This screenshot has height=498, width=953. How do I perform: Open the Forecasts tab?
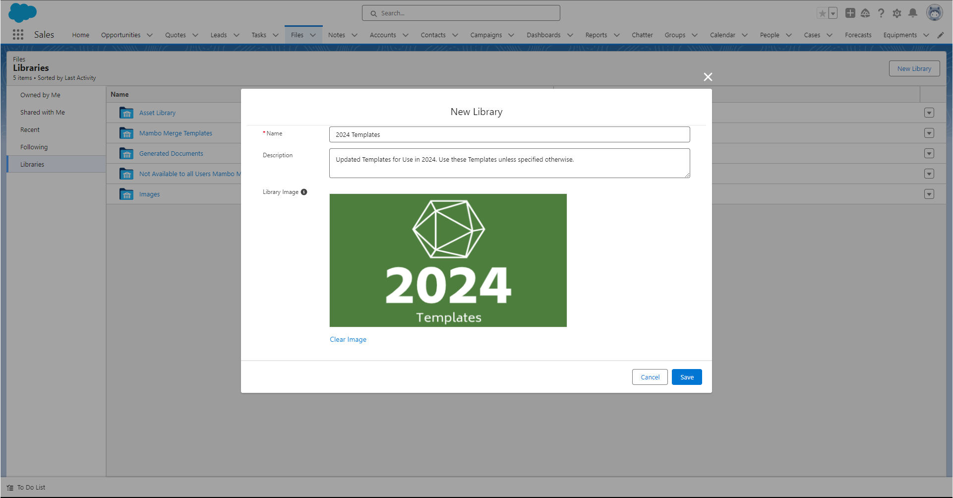coord(858,35)
